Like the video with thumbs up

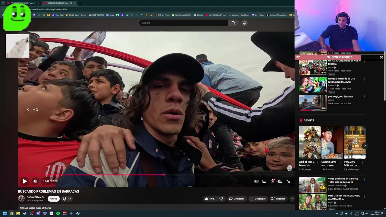(x=210, y=199)
